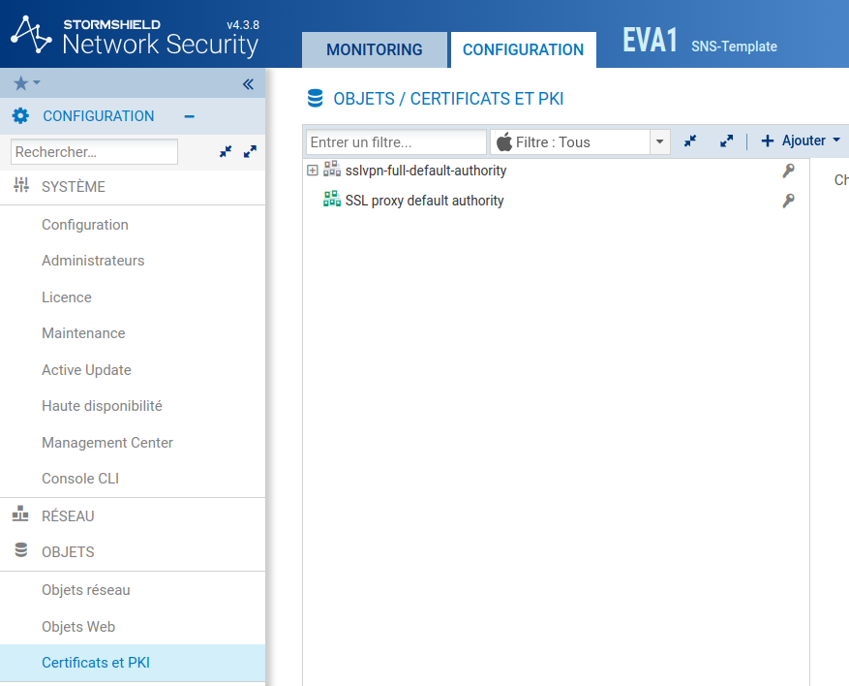This screenshot has width=849, height=686.
Task: Collapse all certificates in the tree toolbar
Action: (690, 141)
